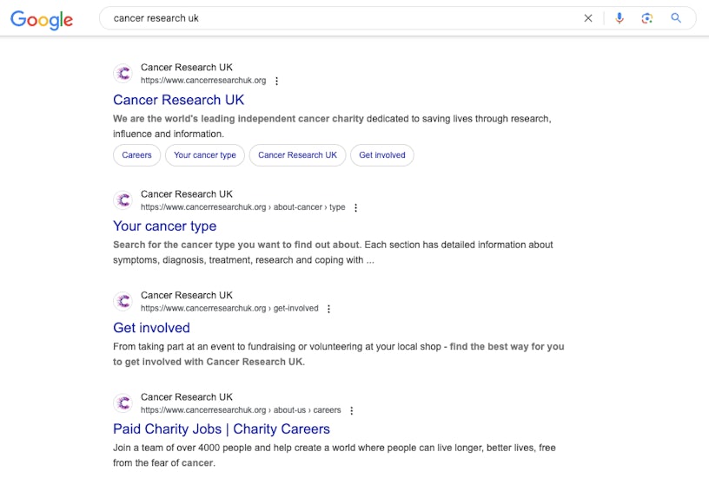
Task: Click favicon beside the about-cancer type result
Action: (123, 200)
